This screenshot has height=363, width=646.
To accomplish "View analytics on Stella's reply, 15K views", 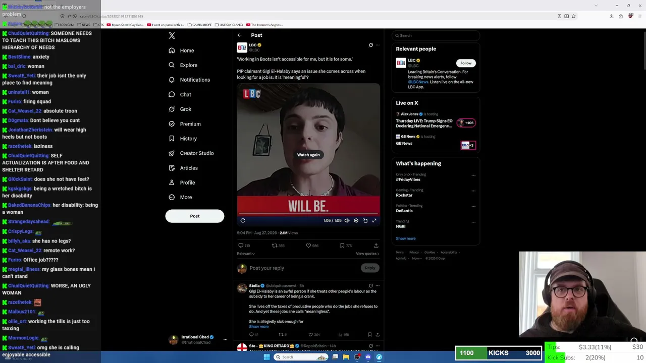I will (343, 335).
